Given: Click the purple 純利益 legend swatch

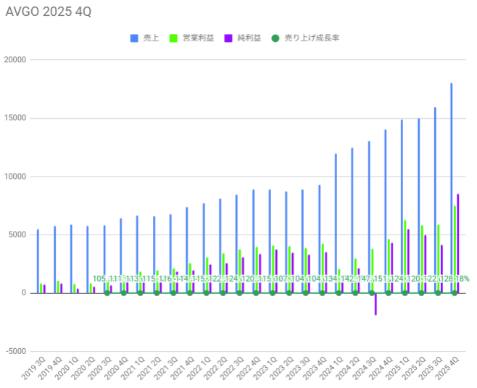Looking at the screenshot, I should [228, 38].
